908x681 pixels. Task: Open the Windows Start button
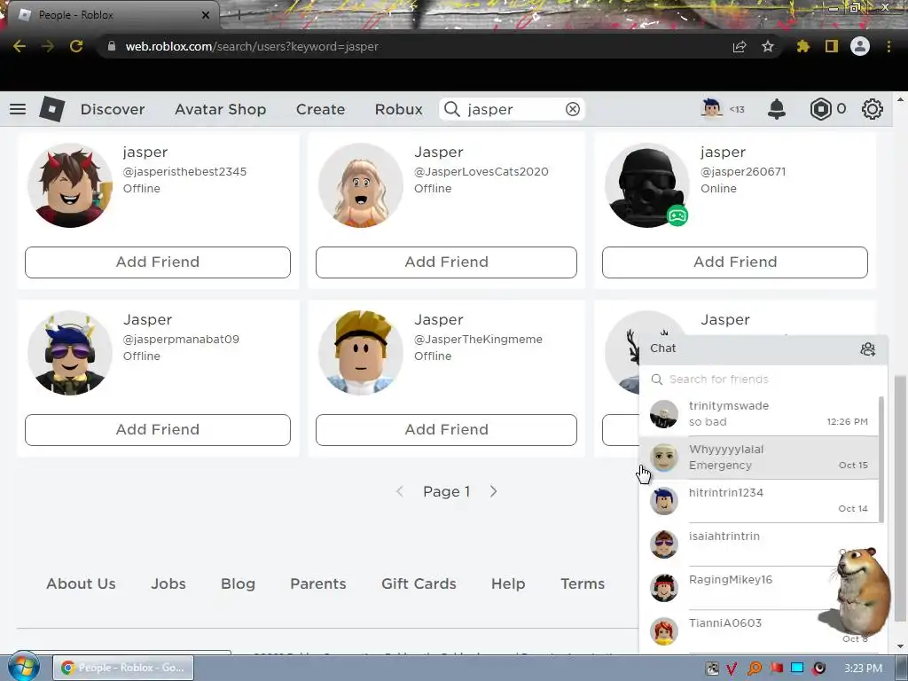click(x=23, y=667)
